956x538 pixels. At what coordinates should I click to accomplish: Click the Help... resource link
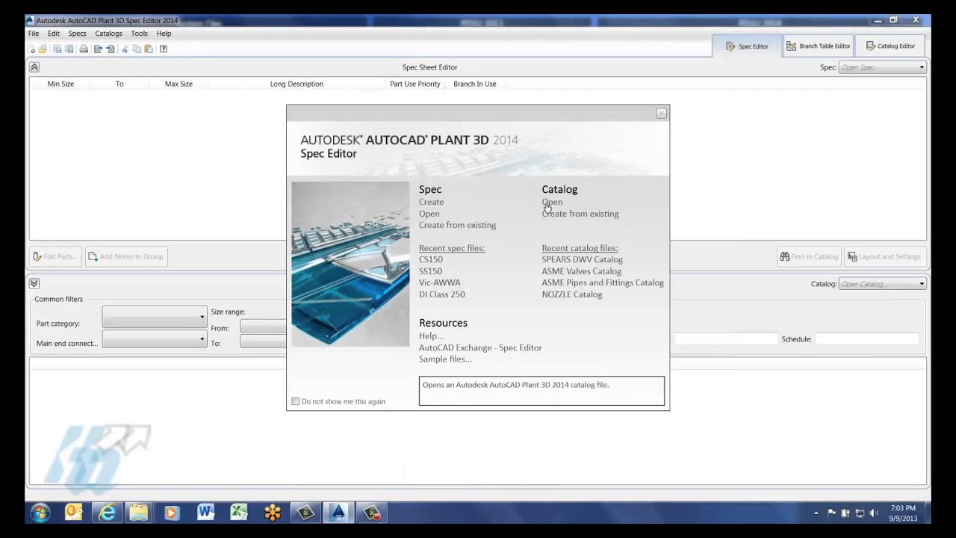click(432, 336)
